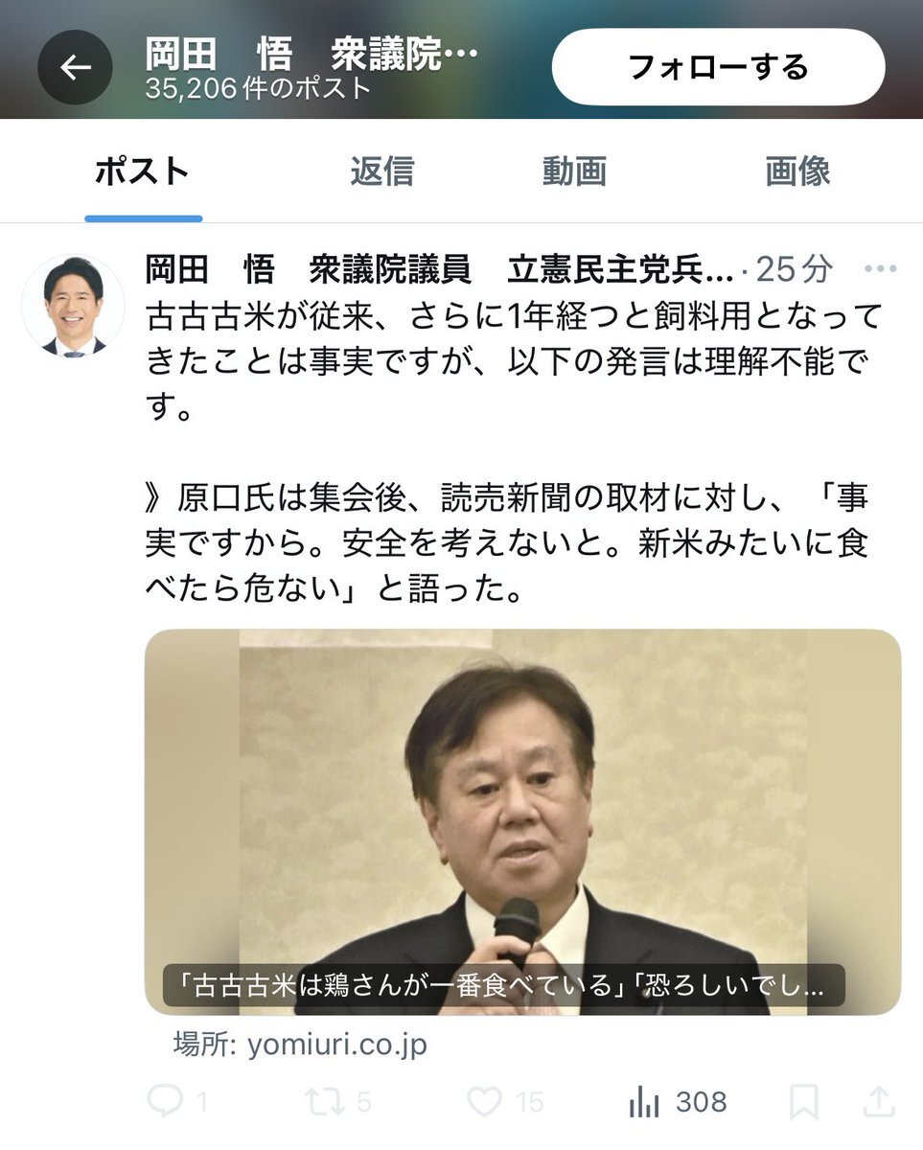
Task: Click the 25分 post timestamp
Action: (794, 270)
